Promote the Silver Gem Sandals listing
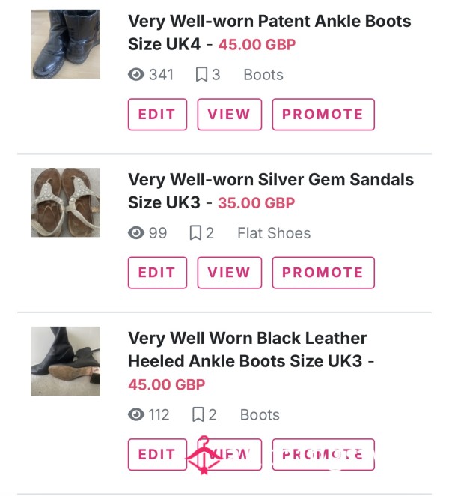This screenshot has height=496, width=449. pos(323,273)
